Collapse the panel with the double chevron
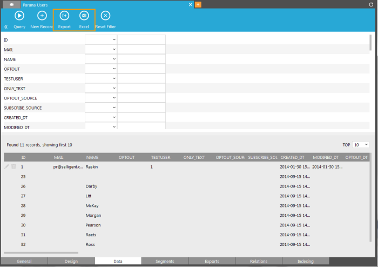 (6, 26)
